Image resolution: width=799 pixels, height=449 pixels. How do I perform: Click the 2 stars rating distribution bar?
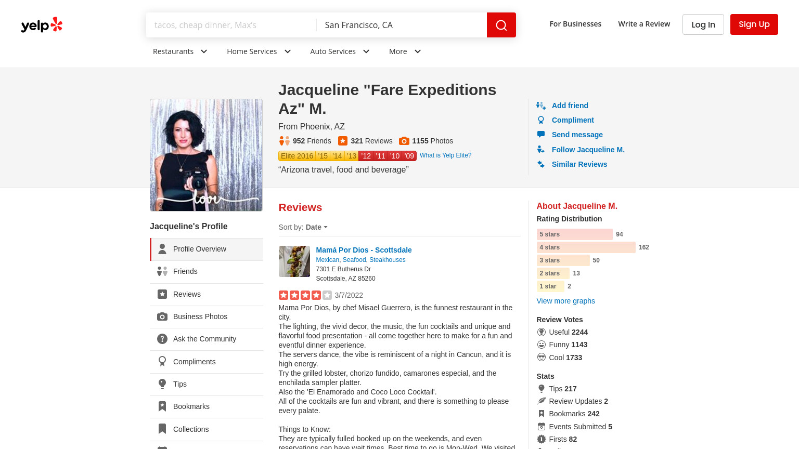[553, 273]
